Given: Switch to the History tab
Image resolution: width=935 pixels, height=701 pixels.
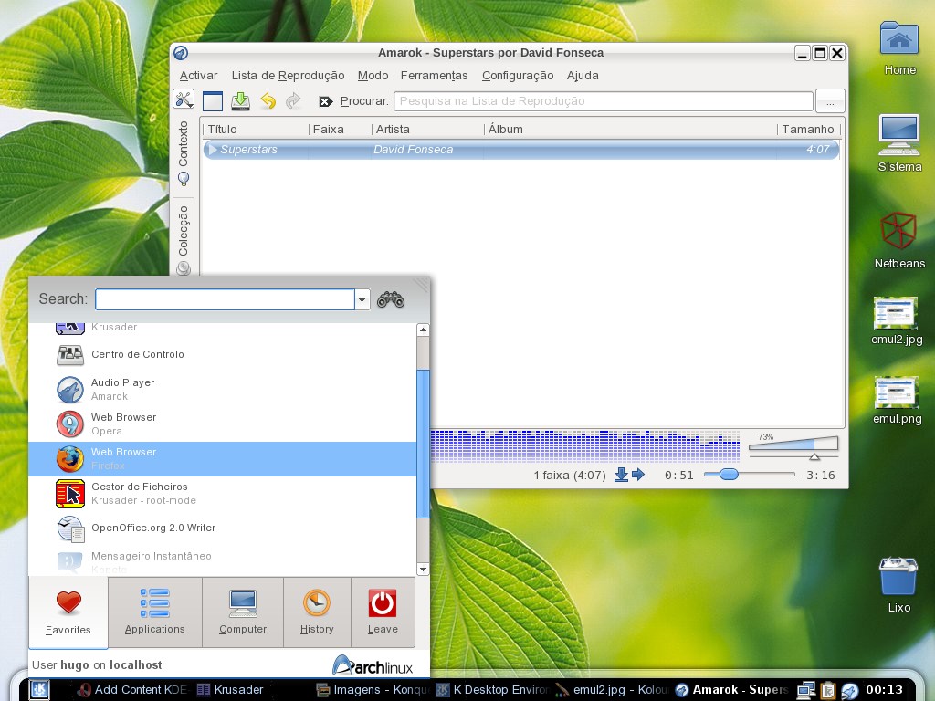Looking at the screenshot, I should 317,612.
